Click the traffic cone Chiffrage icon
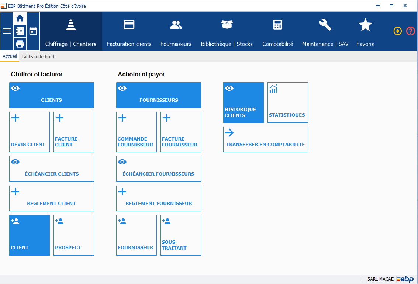The image size is (418, 284). click(x=70, y=25)
